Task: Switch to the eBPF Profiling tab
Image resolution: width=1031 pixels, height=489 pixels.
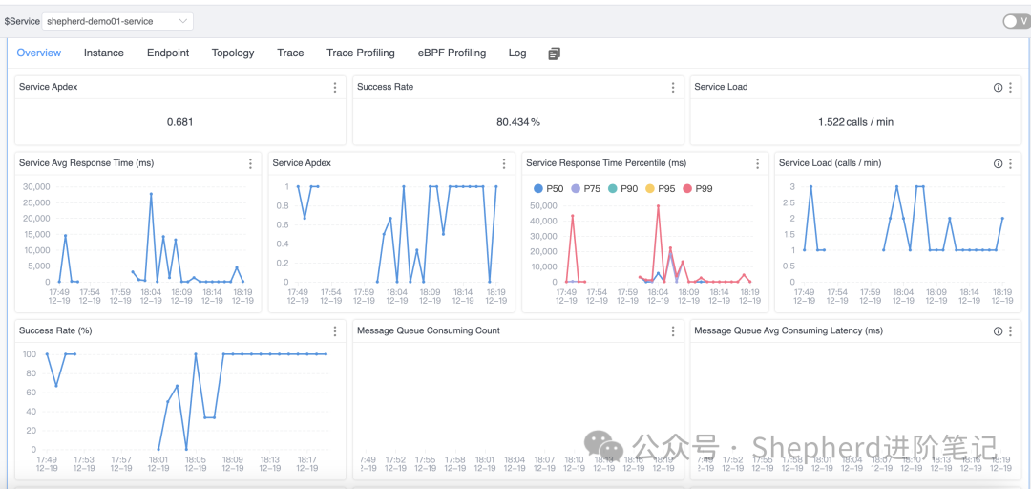Action: pyautogui.click(x=452, y=53)
